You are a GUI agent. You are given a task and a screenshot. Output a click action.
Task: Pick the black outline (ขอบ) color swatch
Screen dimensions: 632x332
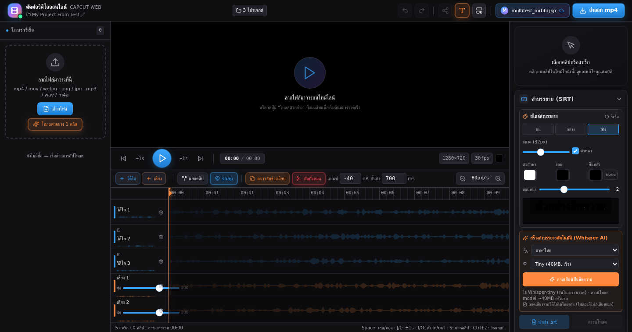click(x=563, y=175)
